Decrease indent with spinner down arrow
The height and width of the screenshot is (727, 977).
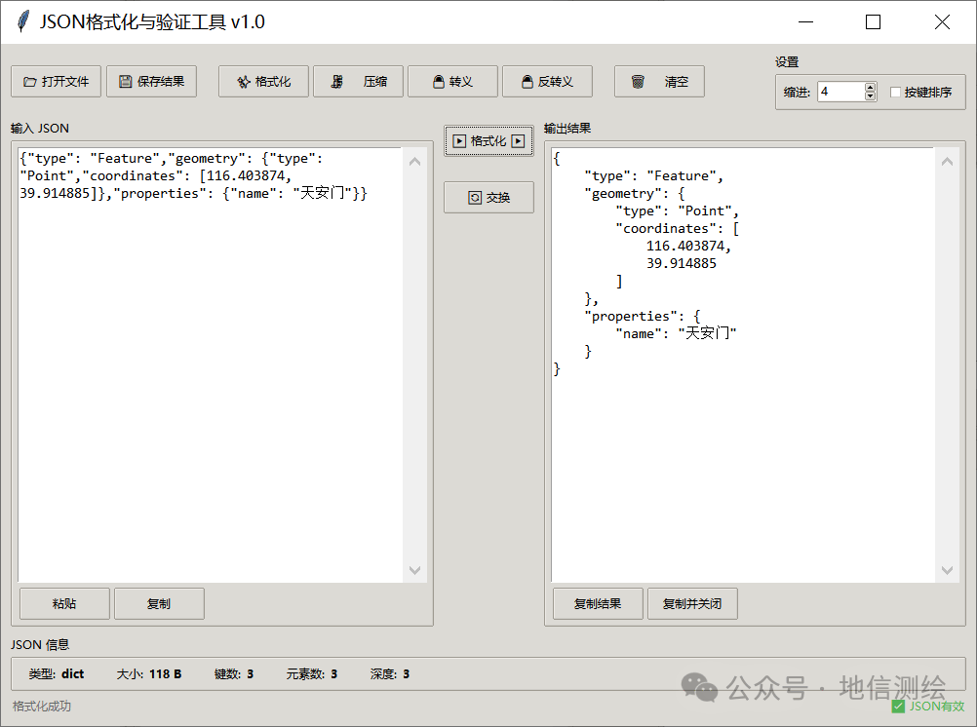coord(870,96)
